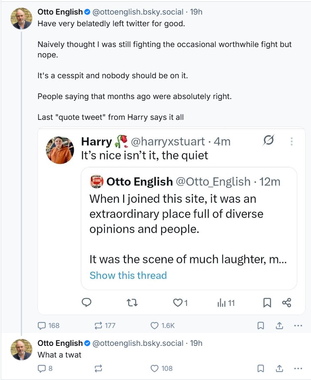Click "Show this thread" link
The height and width of the screenshot is (380, 311).
[x=128, y=276]
